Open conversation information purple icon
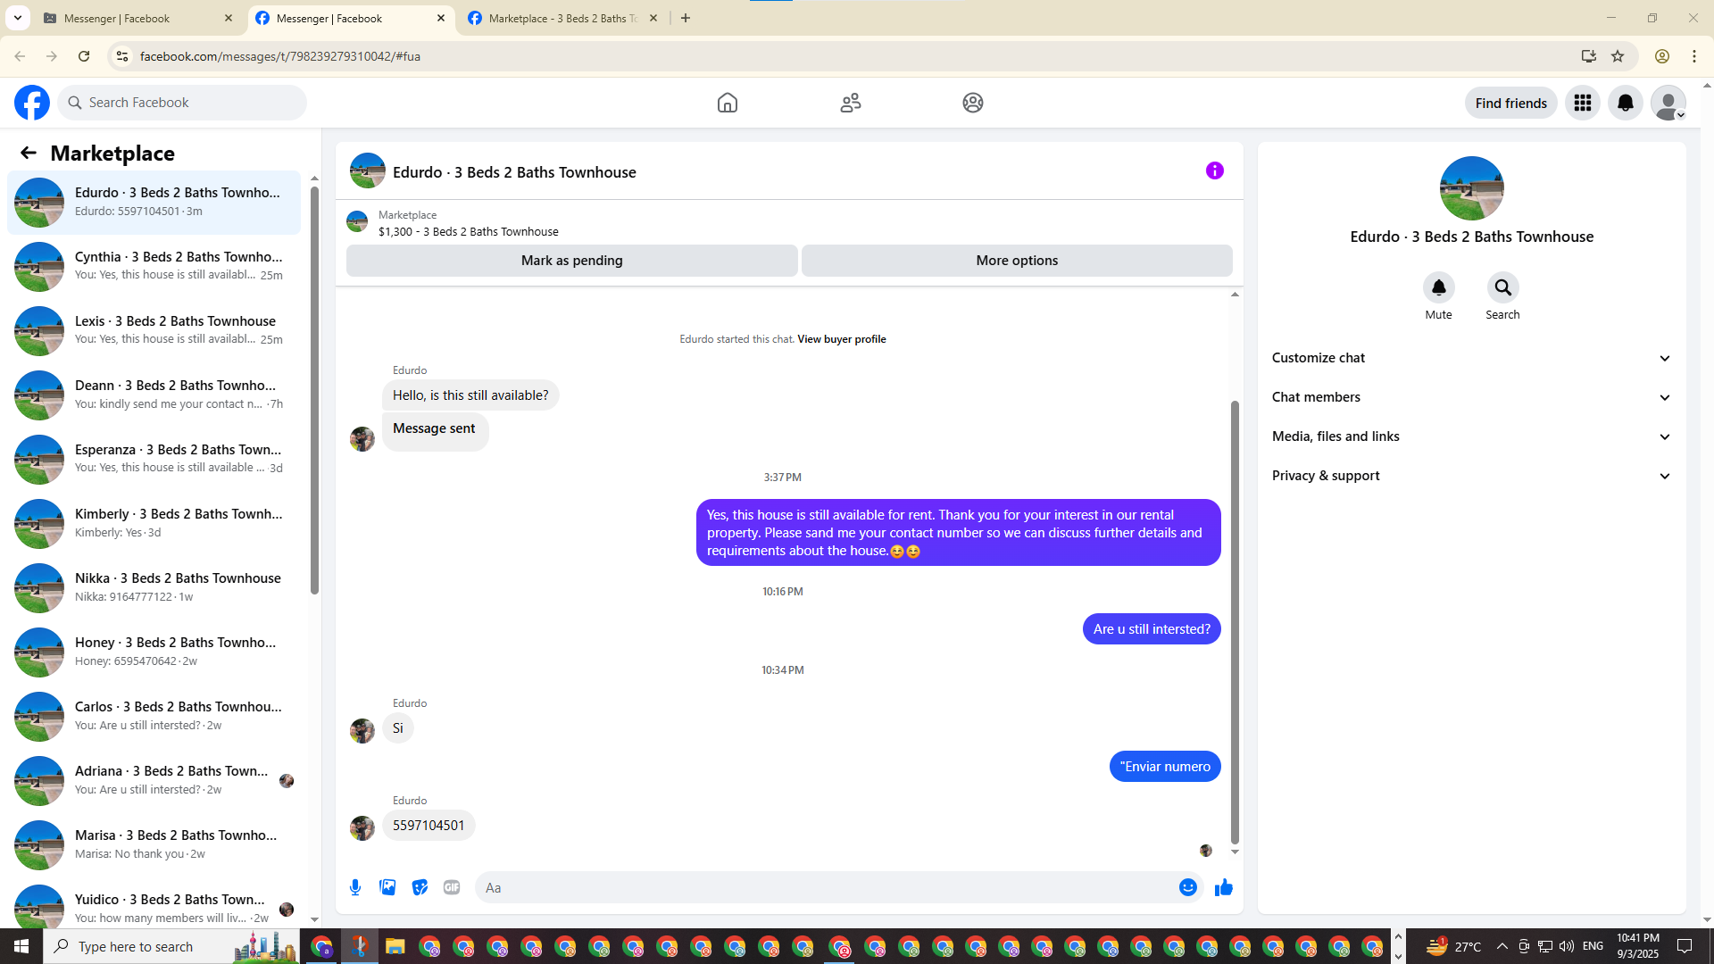This screenshot has width=1714, height=964. tap(1215, 170)
